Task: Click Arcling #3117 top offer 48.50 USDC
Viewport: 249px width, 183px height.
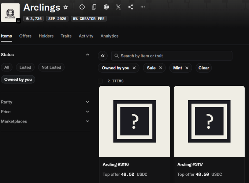Action: click(200, 174)
